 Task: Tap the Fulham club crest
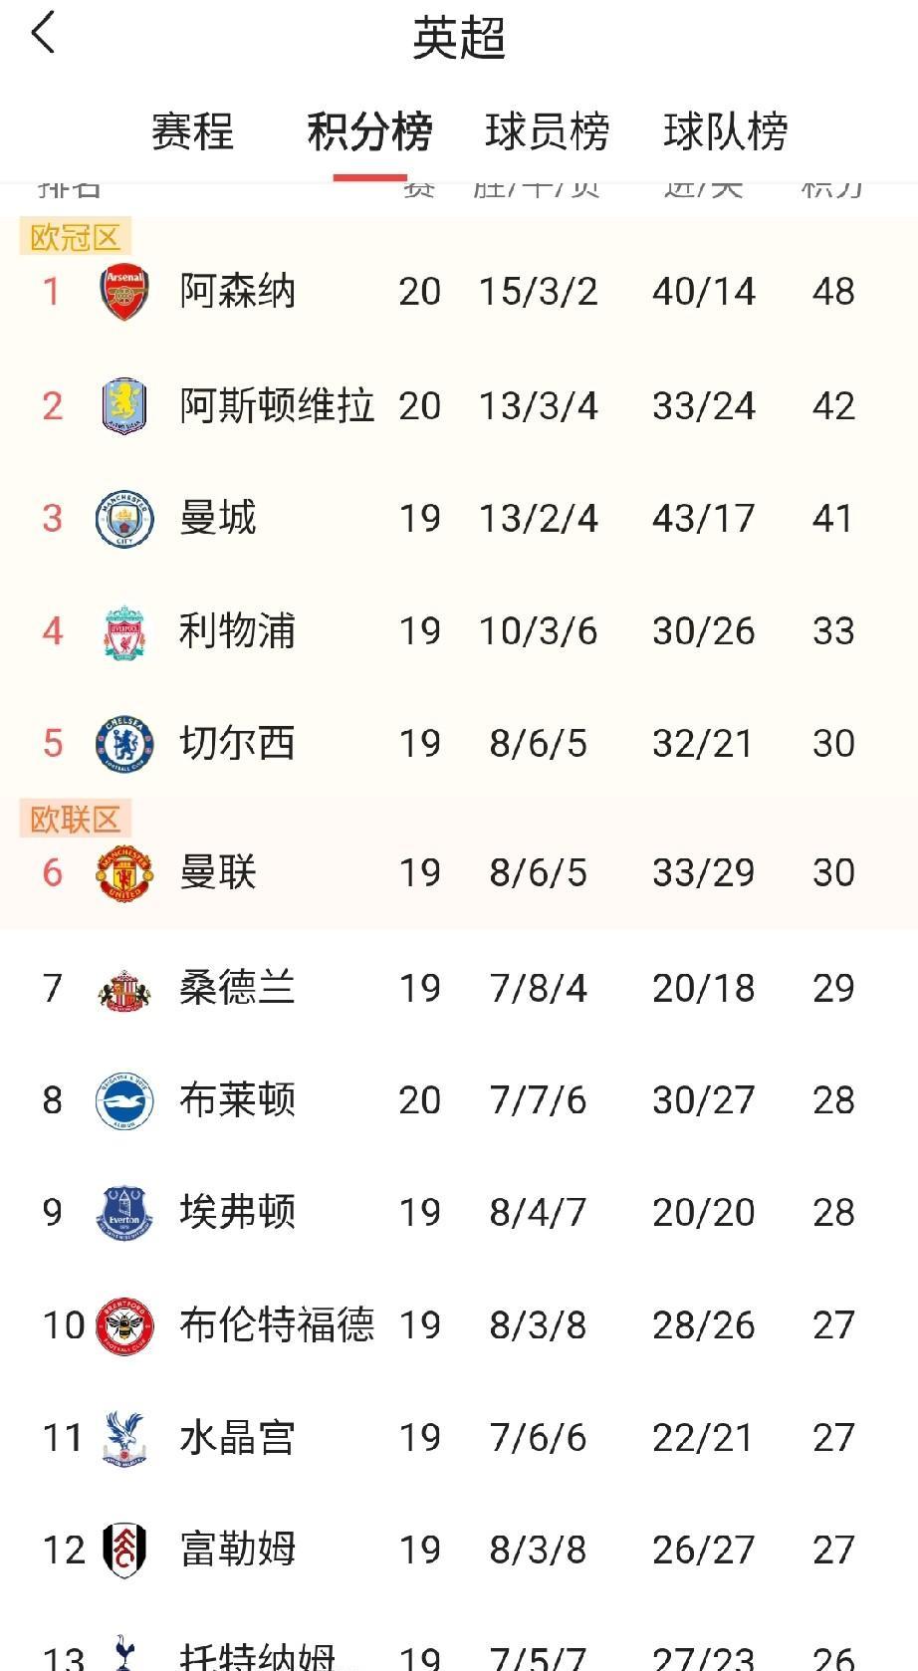(124, 1550)
